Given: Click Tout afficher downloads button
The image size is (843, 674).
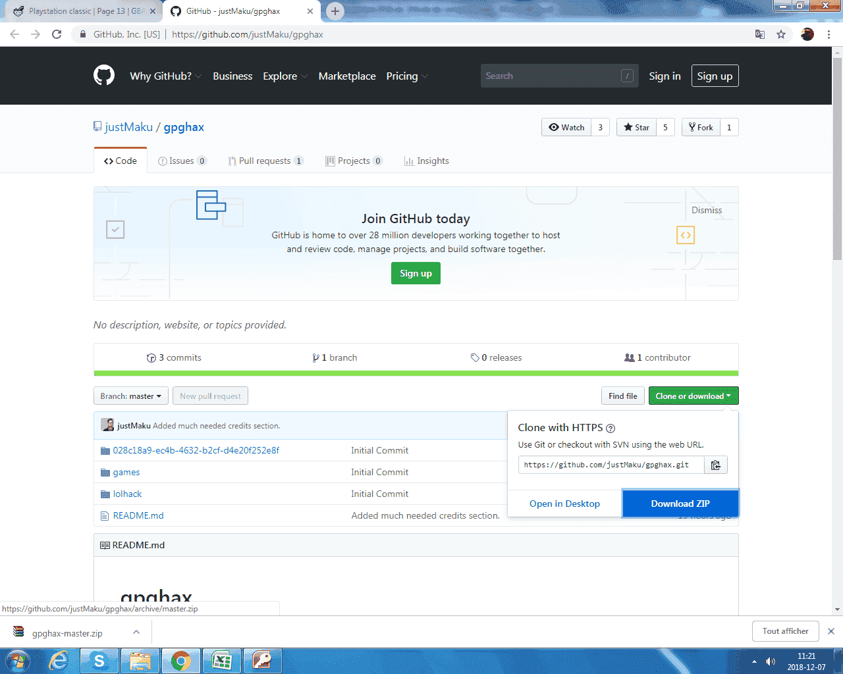Looking at the screenshot, I should coord(785,631).
